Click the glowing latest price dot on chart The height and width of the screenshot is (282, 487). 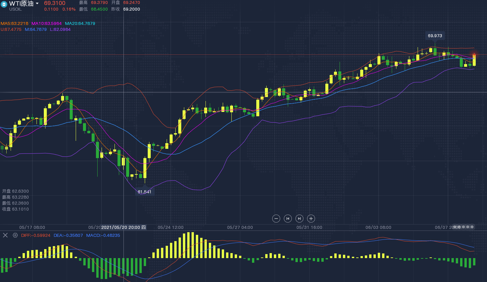coord(474,54)
